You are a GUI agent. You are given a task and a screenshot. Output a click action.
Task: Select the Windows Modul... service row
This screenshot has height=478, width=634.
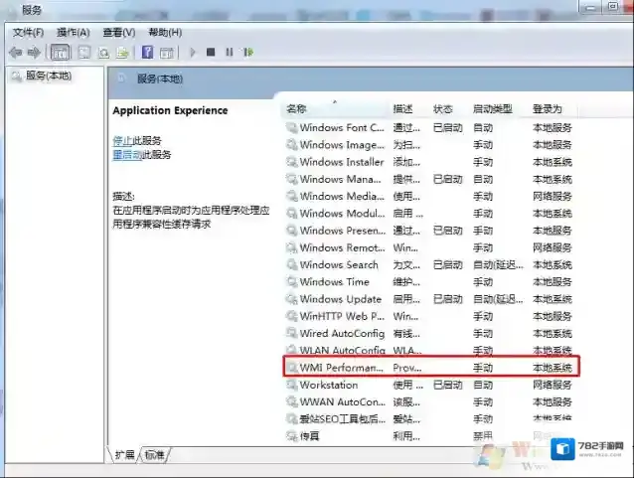430,213
